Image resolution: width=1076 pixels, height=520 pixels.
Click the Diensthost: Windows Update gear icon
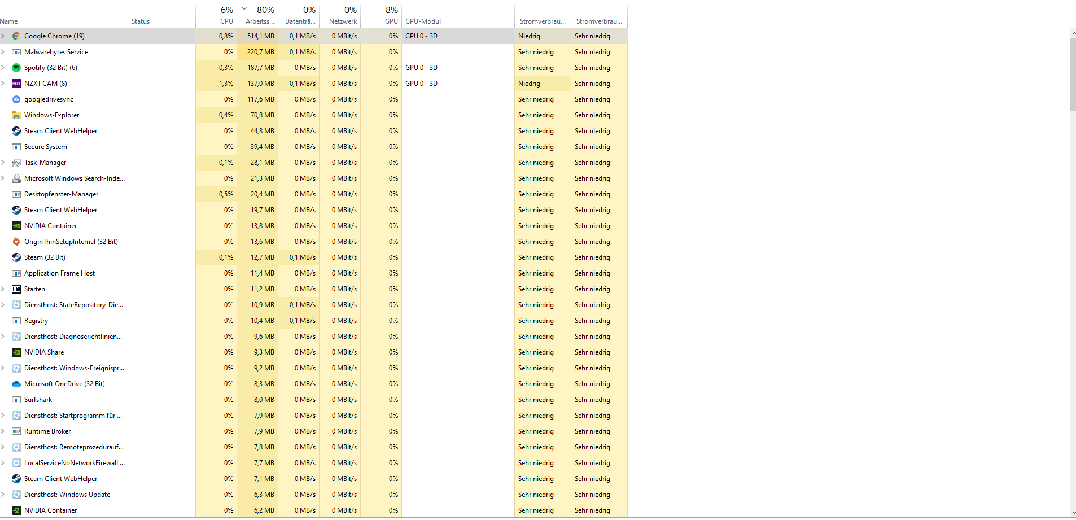[16, 495]
